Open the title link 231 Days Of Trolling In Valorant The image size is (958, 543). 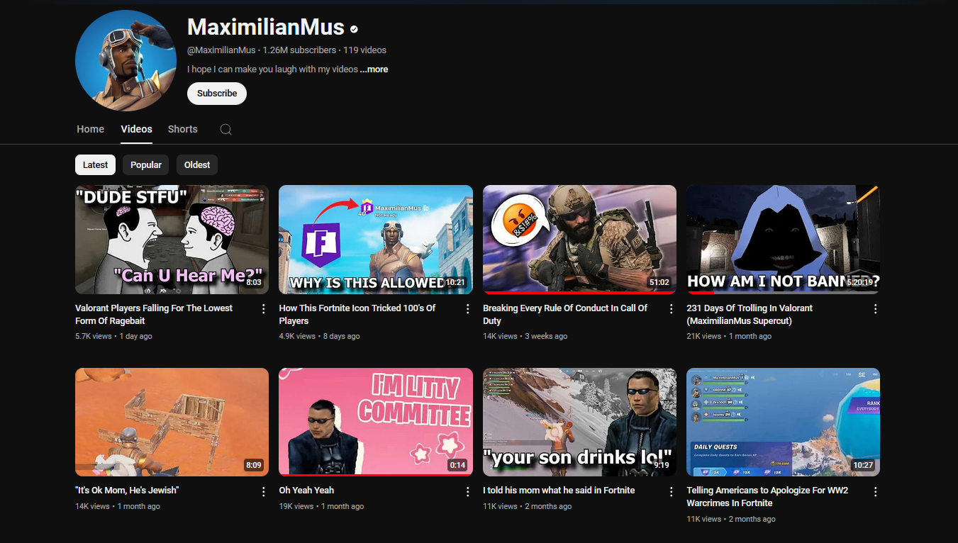pyautogui.click(x=750, y=315)
